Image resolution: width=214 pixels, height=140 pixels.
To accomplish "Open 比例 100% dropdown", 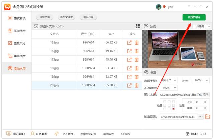I will tap(201, 81).
